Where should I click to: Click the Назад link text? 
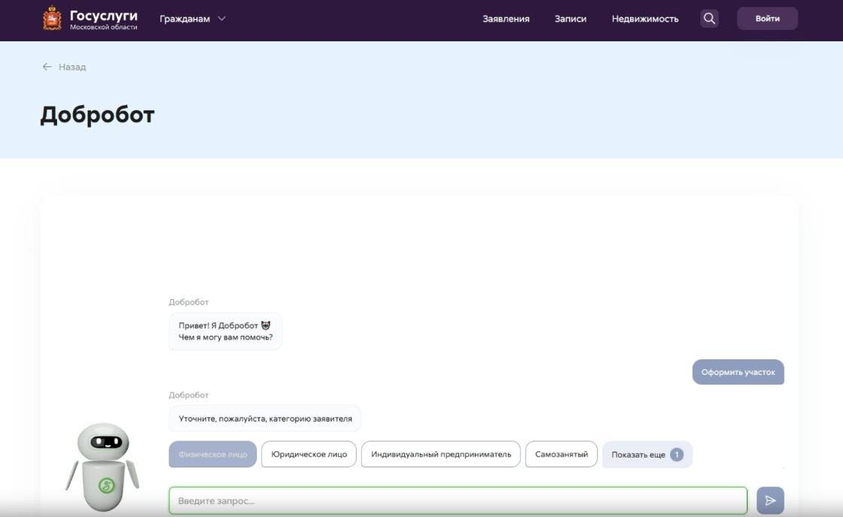(x=72, y=67)
